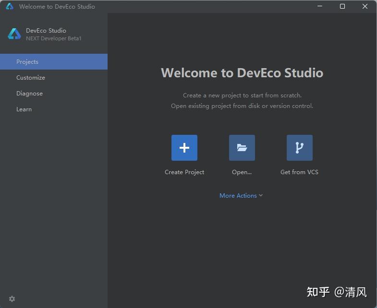Image resolution: width=377 pixels, height=308 pixels.
Task: Maximize the welcome window
Action: pos(342,7)
